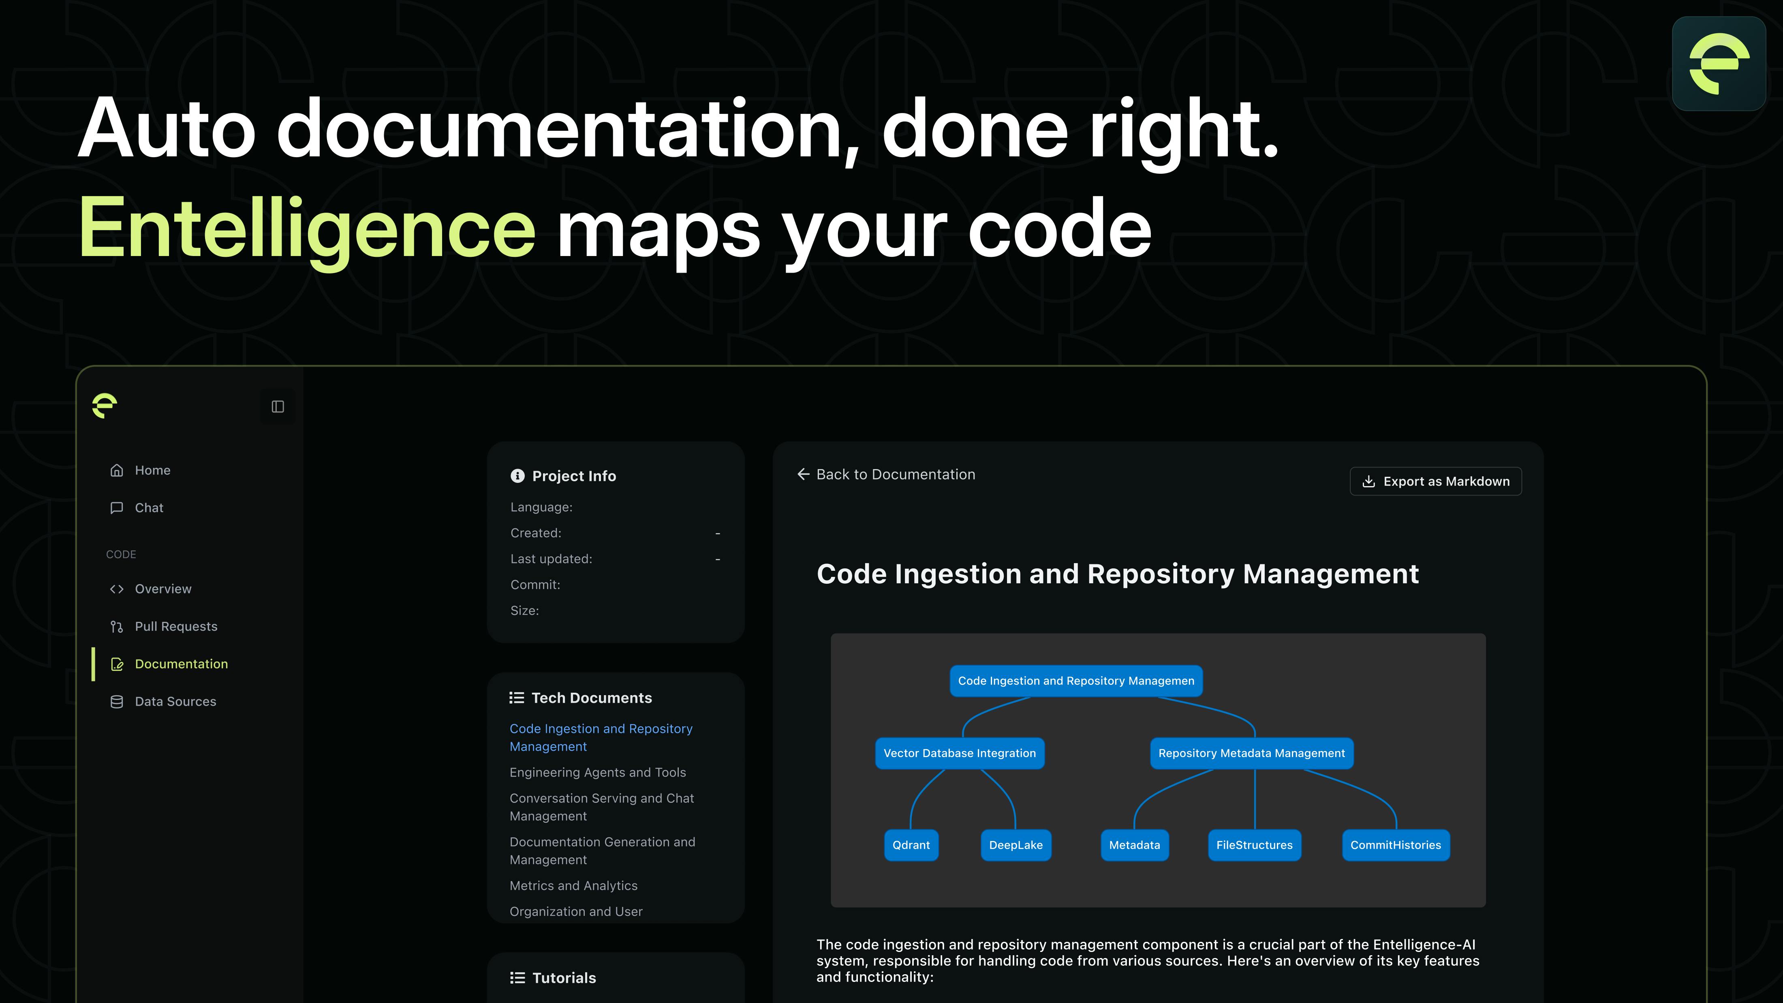Click the Data Sources database icon

tap(117, 701)
